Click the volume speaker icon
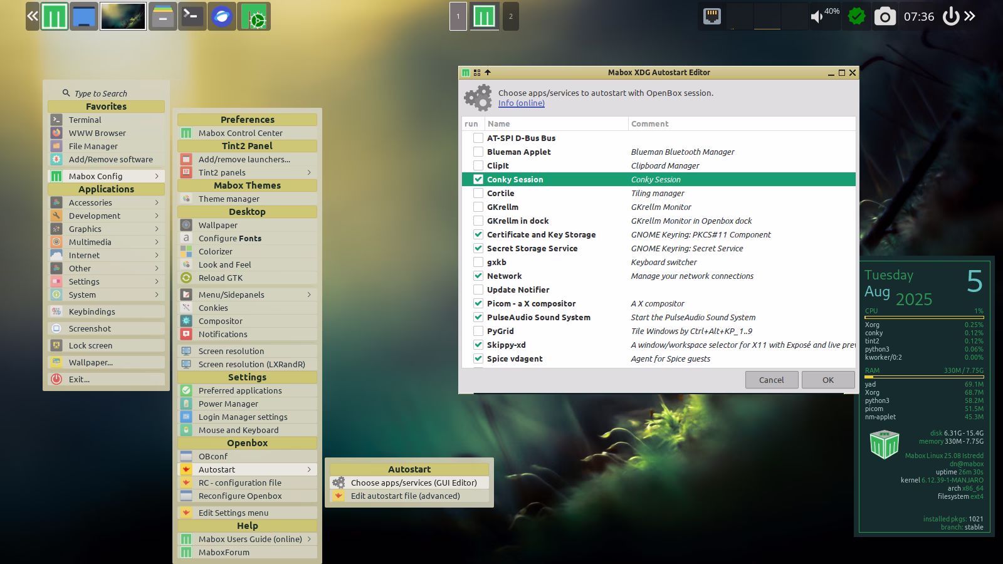The width and height of the screenshot is (1003, 564). click(x=817, y=17)
